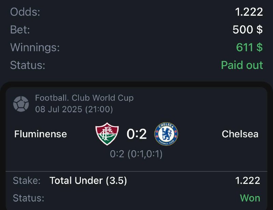Click the top 1.222 odds value
Screen dimensions: 273x210
249,12
